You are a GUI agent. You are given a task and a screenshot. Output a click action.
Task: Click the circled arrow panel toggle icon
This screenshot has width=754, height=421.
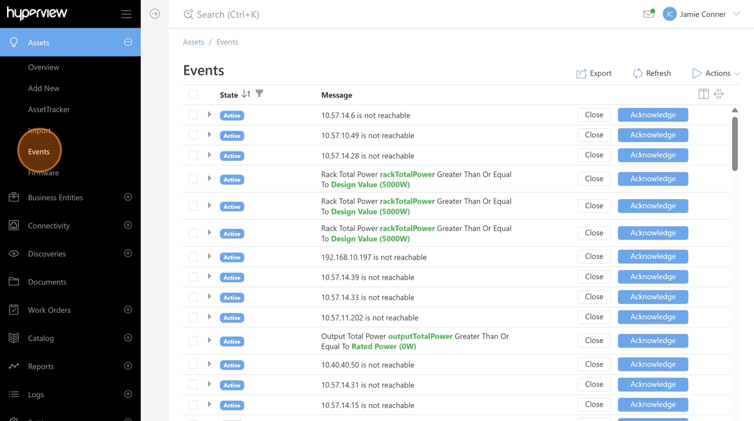(155, 14)
